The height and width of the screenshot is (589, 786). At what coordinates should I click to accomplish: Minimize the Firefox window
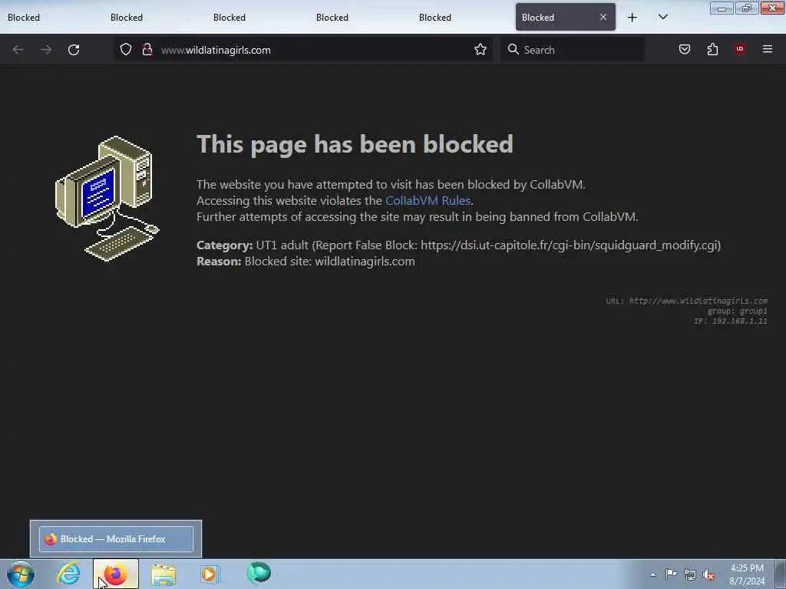click(x=722, y=8)
